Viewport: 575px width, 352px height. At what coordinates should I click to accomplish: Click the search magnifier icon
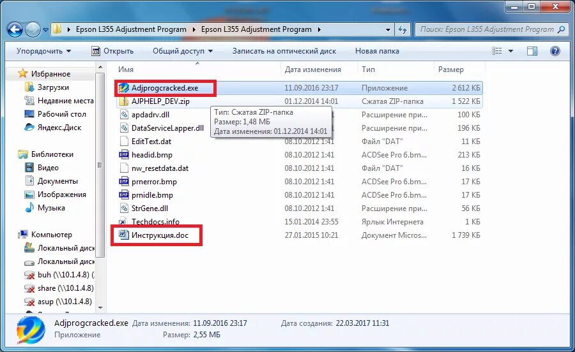point(561,29)
